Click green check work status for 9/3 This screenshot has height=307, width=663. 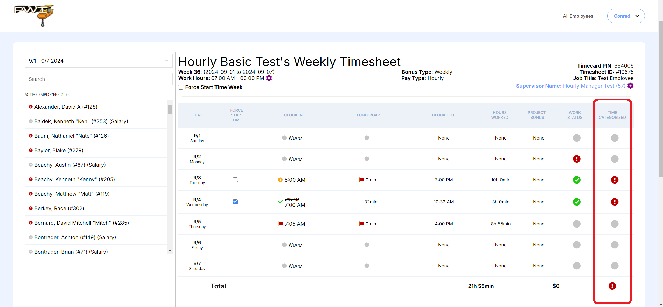[x=576, y=180]
